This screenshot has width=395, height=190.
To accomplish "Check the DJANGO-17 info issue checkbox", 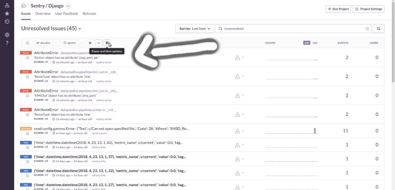I will 27,175.
